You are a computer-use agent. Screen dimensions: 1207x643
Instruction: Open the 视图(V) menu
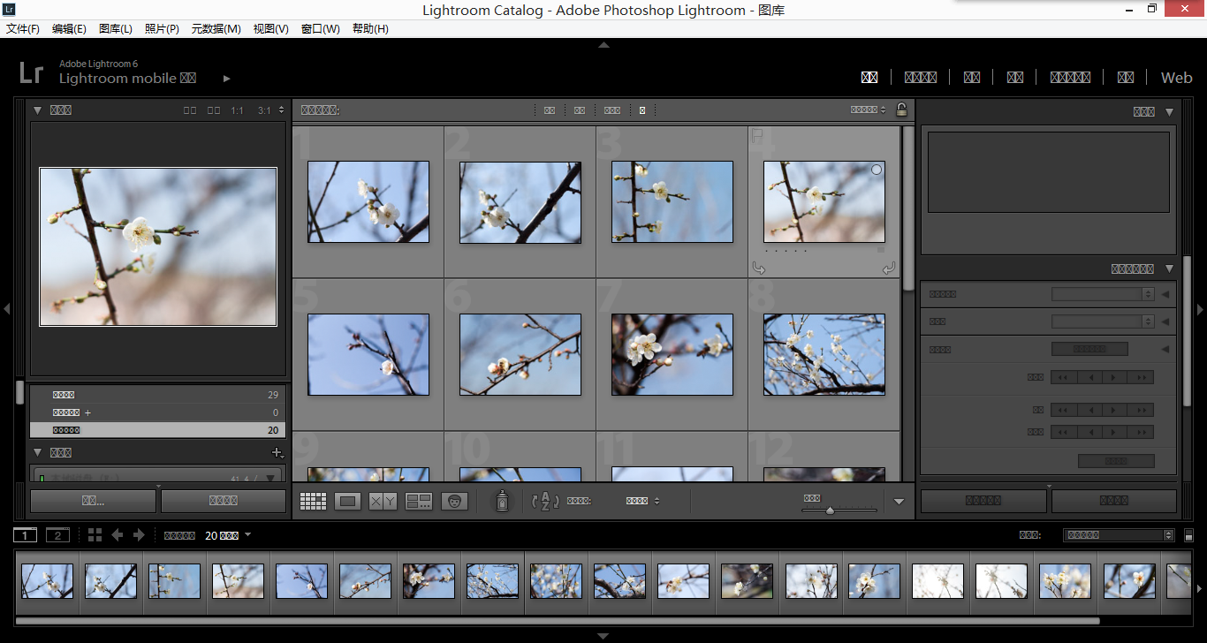[270, 29]
